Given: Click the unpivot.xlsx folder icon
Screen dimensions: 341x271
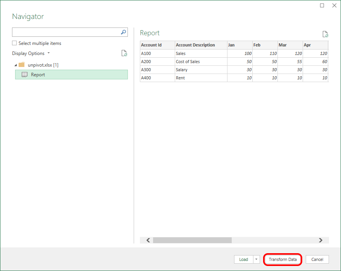Looking at the screenshot, I should point(22,65).
